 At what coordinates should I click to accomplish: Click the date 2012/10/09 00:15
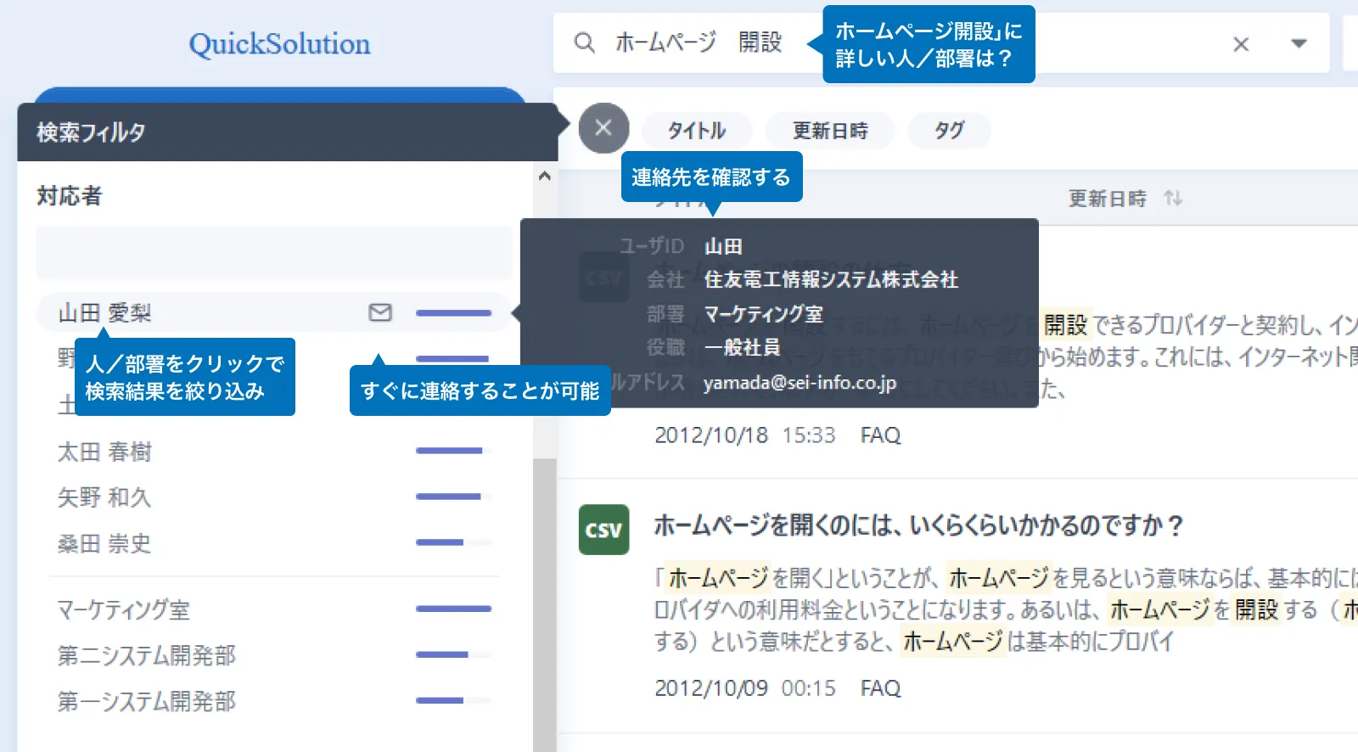[745, 688]
